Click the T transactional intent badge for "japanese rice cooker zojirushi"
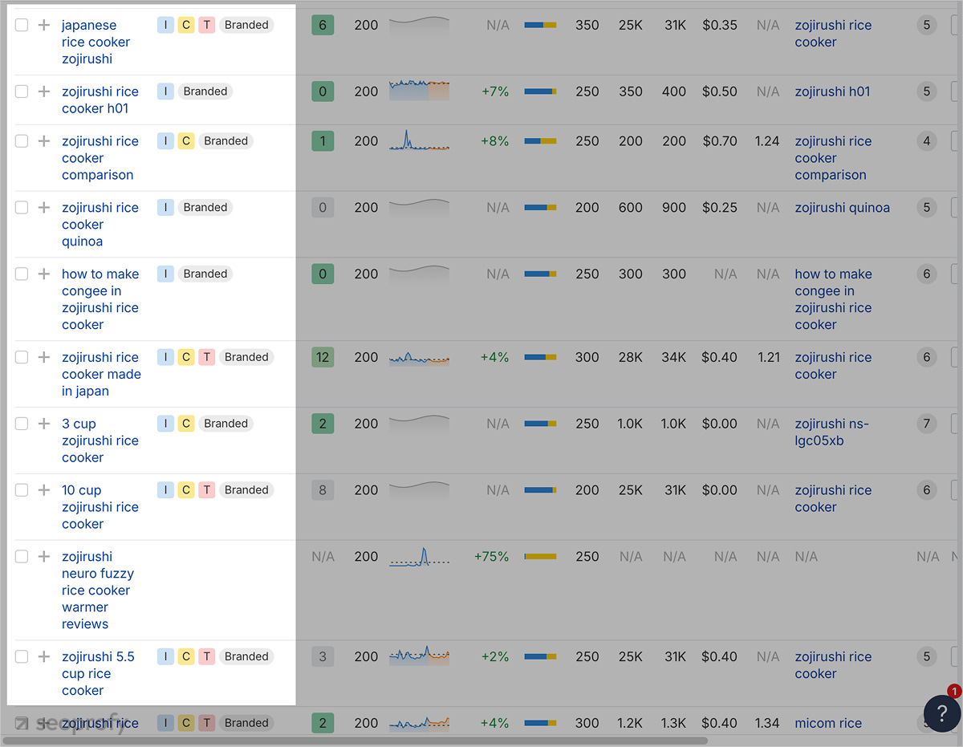The width and height of the screenshot is (963, 747). (x=206, y=25)
